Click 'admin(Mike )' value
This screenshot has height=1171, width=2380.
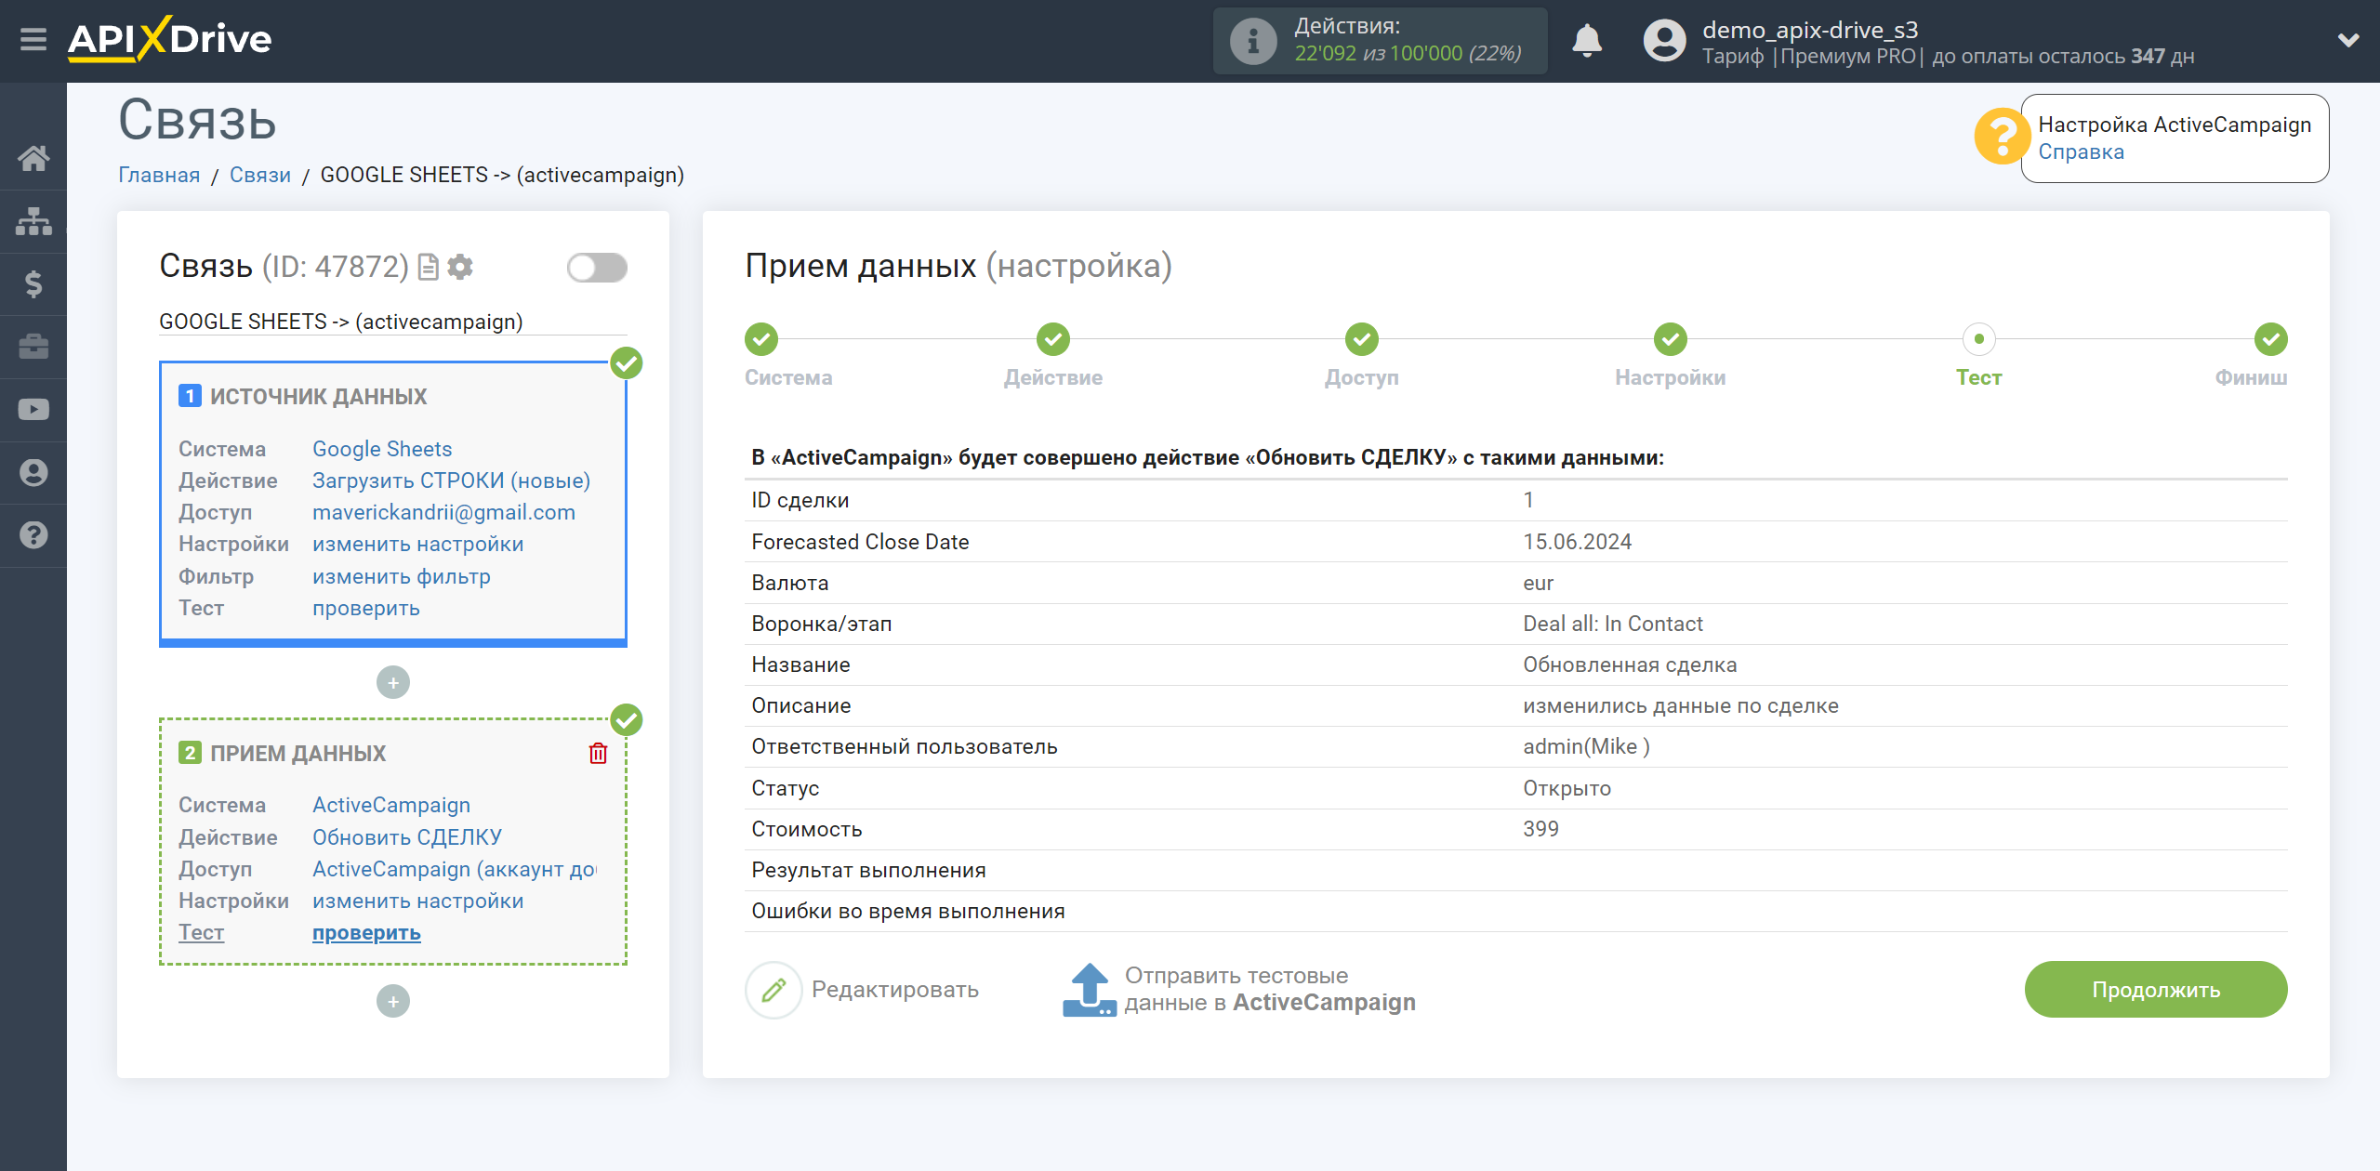tap(1586, 747)
